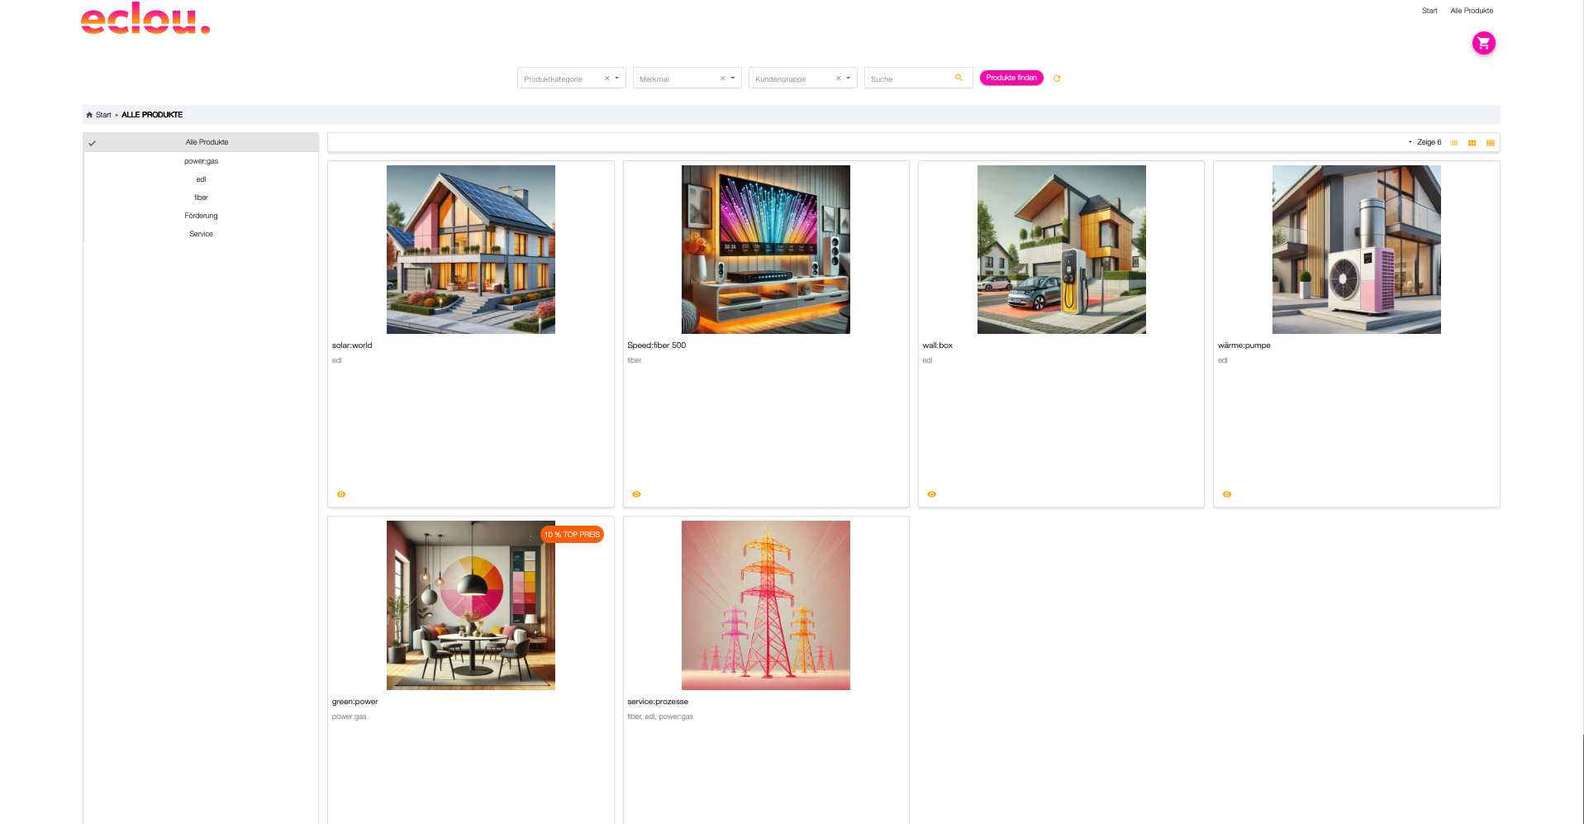The width and height of the screenshot is (1584, 824).
Task: Click the eclou logo
Action: [x=145, y=18]
